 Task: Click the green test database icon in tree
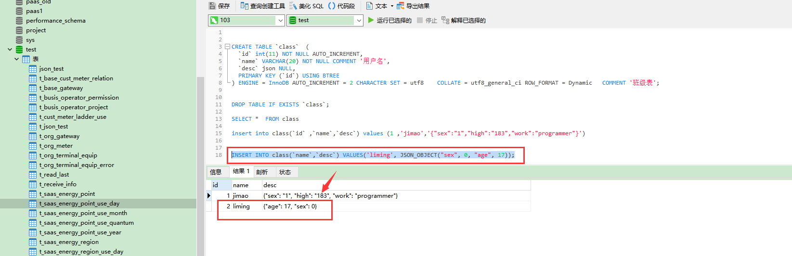(x=19, y=50)
